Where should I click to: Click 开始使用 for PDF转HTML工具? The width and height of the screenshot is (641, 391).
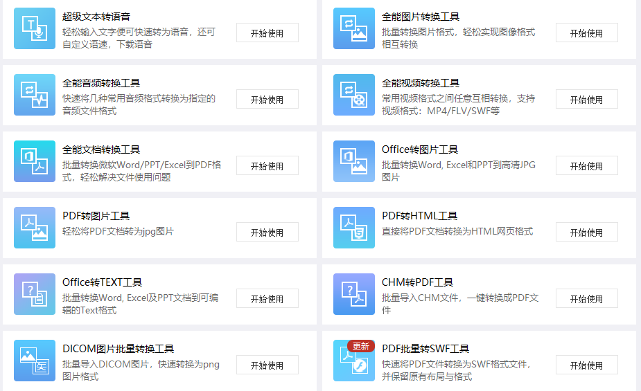587,233
